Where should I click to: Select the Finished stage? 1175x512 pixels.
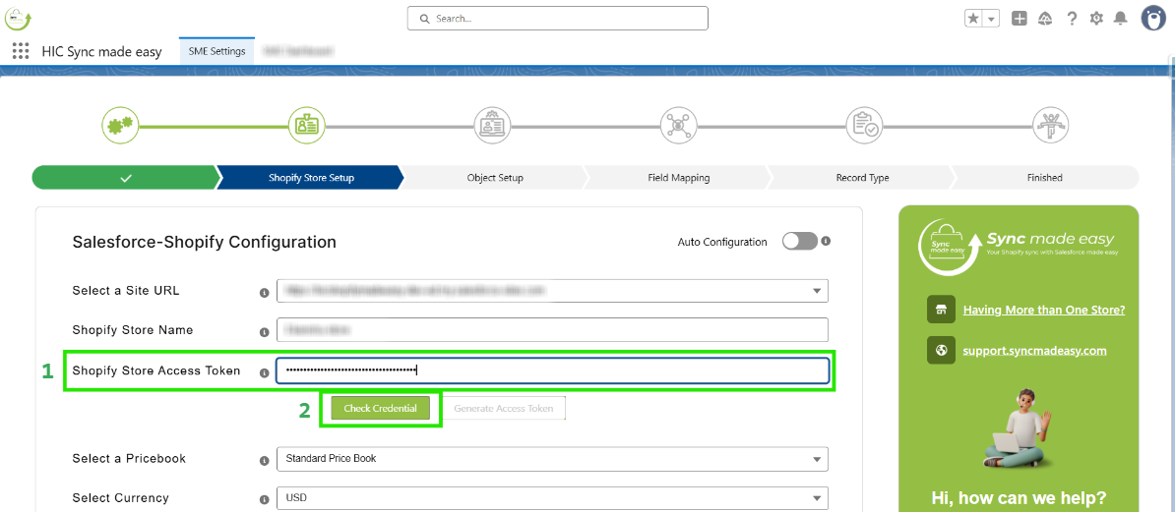coord(1045,178)
